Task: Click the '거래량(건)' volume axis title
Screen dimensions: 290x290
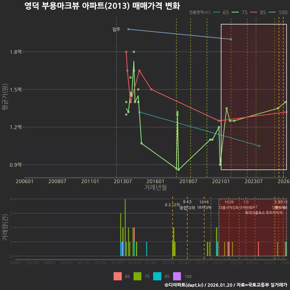Action: tap(5, 227)
